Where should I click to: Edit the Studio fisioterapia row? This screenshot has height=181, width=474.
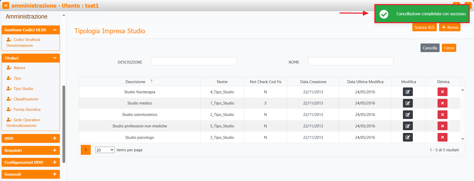(407, 92)
